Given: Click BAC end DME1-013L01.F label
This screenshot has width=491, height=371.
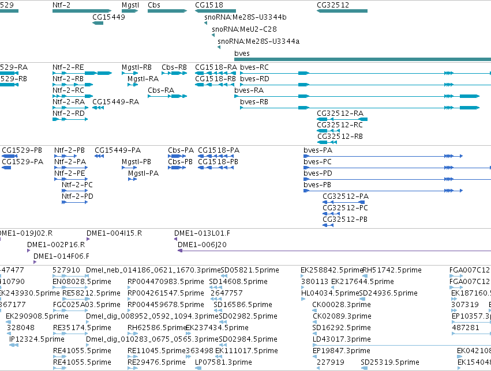Looking at the screenshot, I should (202, 233).
